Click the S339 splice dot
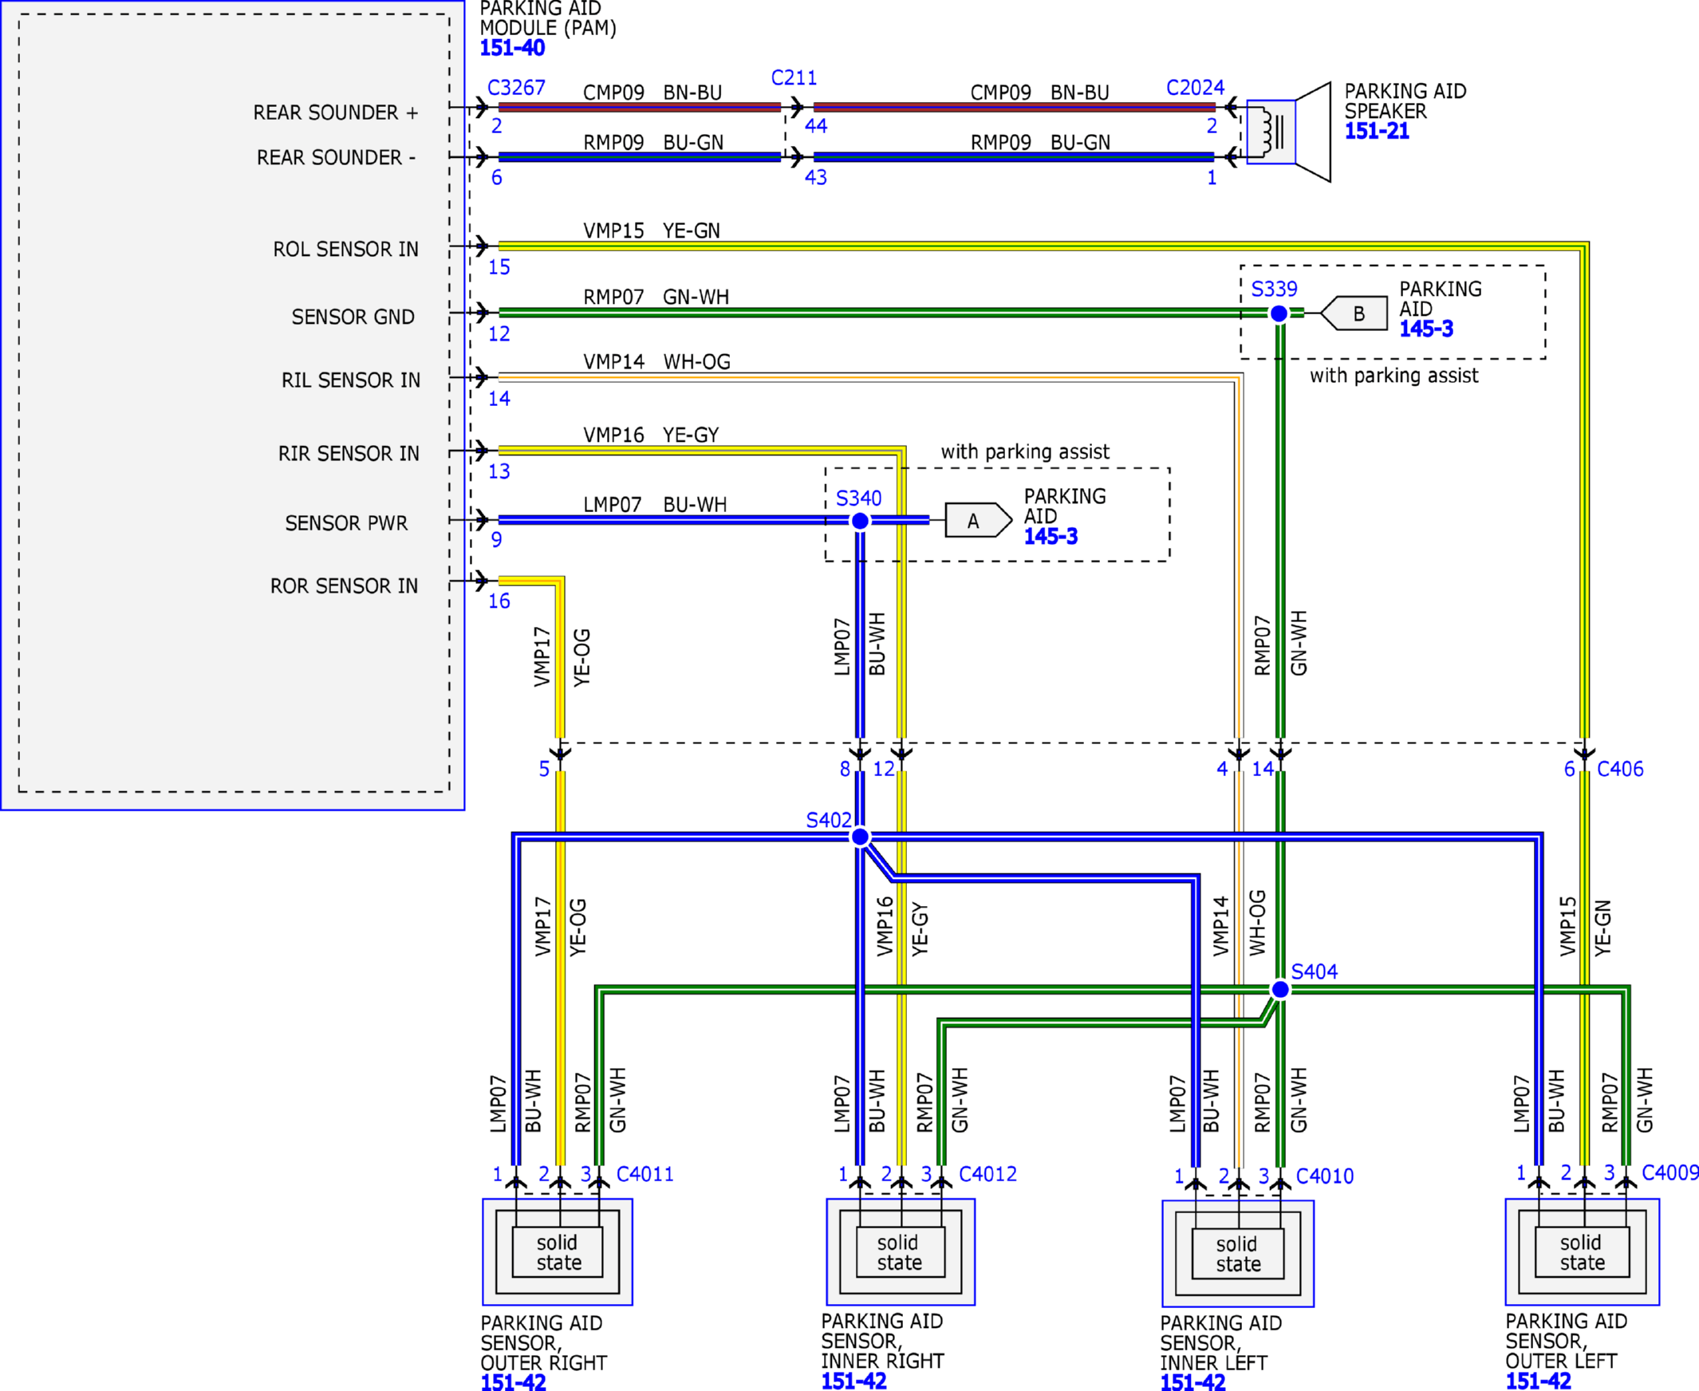 1279,313
